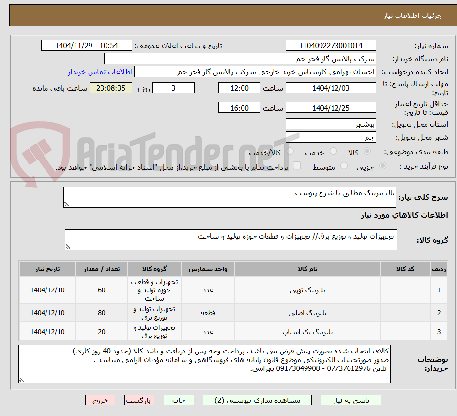Click the واحد شمارش column header

208,269
